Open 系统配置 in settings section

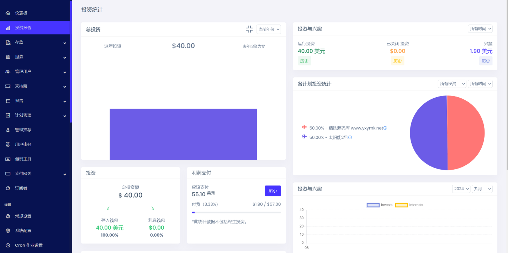[x=35, y=231]
